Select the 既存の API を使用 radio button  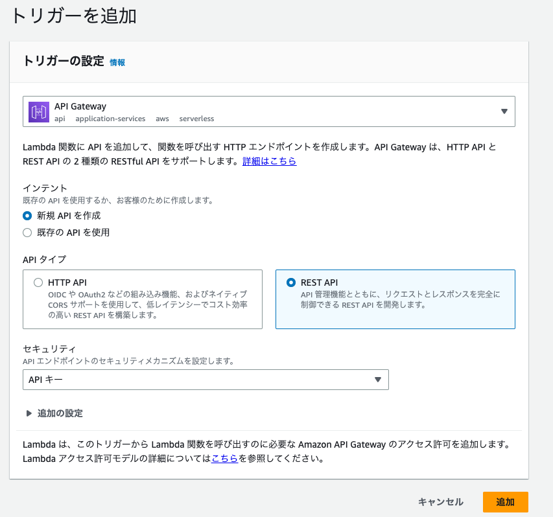[x=27, y=233]
